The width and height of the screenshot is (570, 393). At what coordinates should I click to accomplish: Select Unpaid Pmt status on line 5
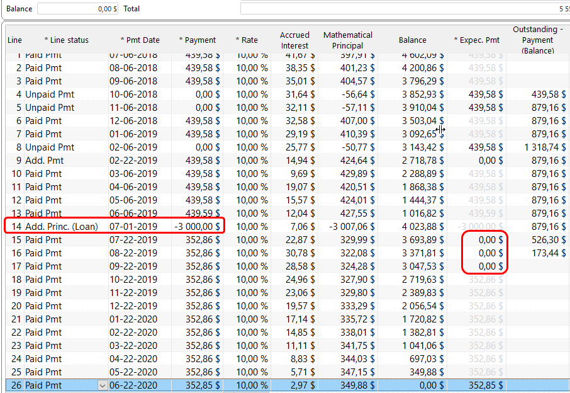coord(50,108)
